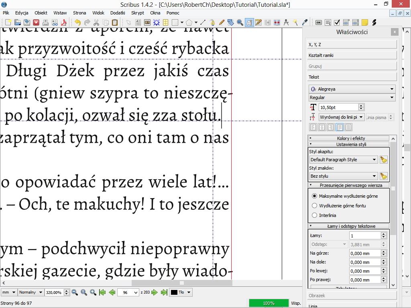The height and width of the screenshot is (308, 411).
Task: Collapse the Kolory i efekty section
Action: (348, 138)
